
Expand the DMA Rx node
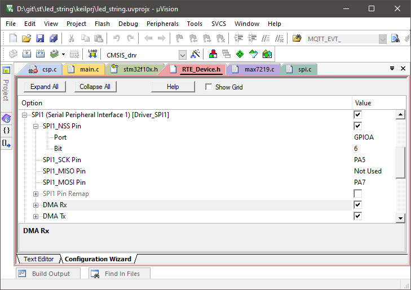pyautogui.click(x=36, y=205)
